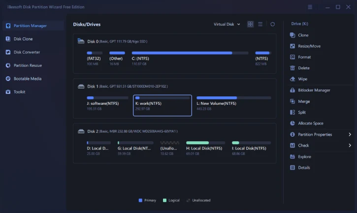
Task: Click the Format icon
Action: (x=292, y=57)
